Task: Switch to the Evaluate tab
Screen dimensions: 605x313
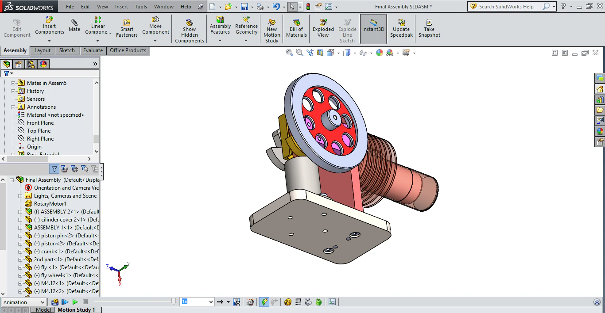Action: 93,50
